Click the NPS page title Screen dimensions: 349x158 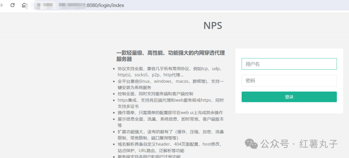pyautogui.click(x=213, y=26)
